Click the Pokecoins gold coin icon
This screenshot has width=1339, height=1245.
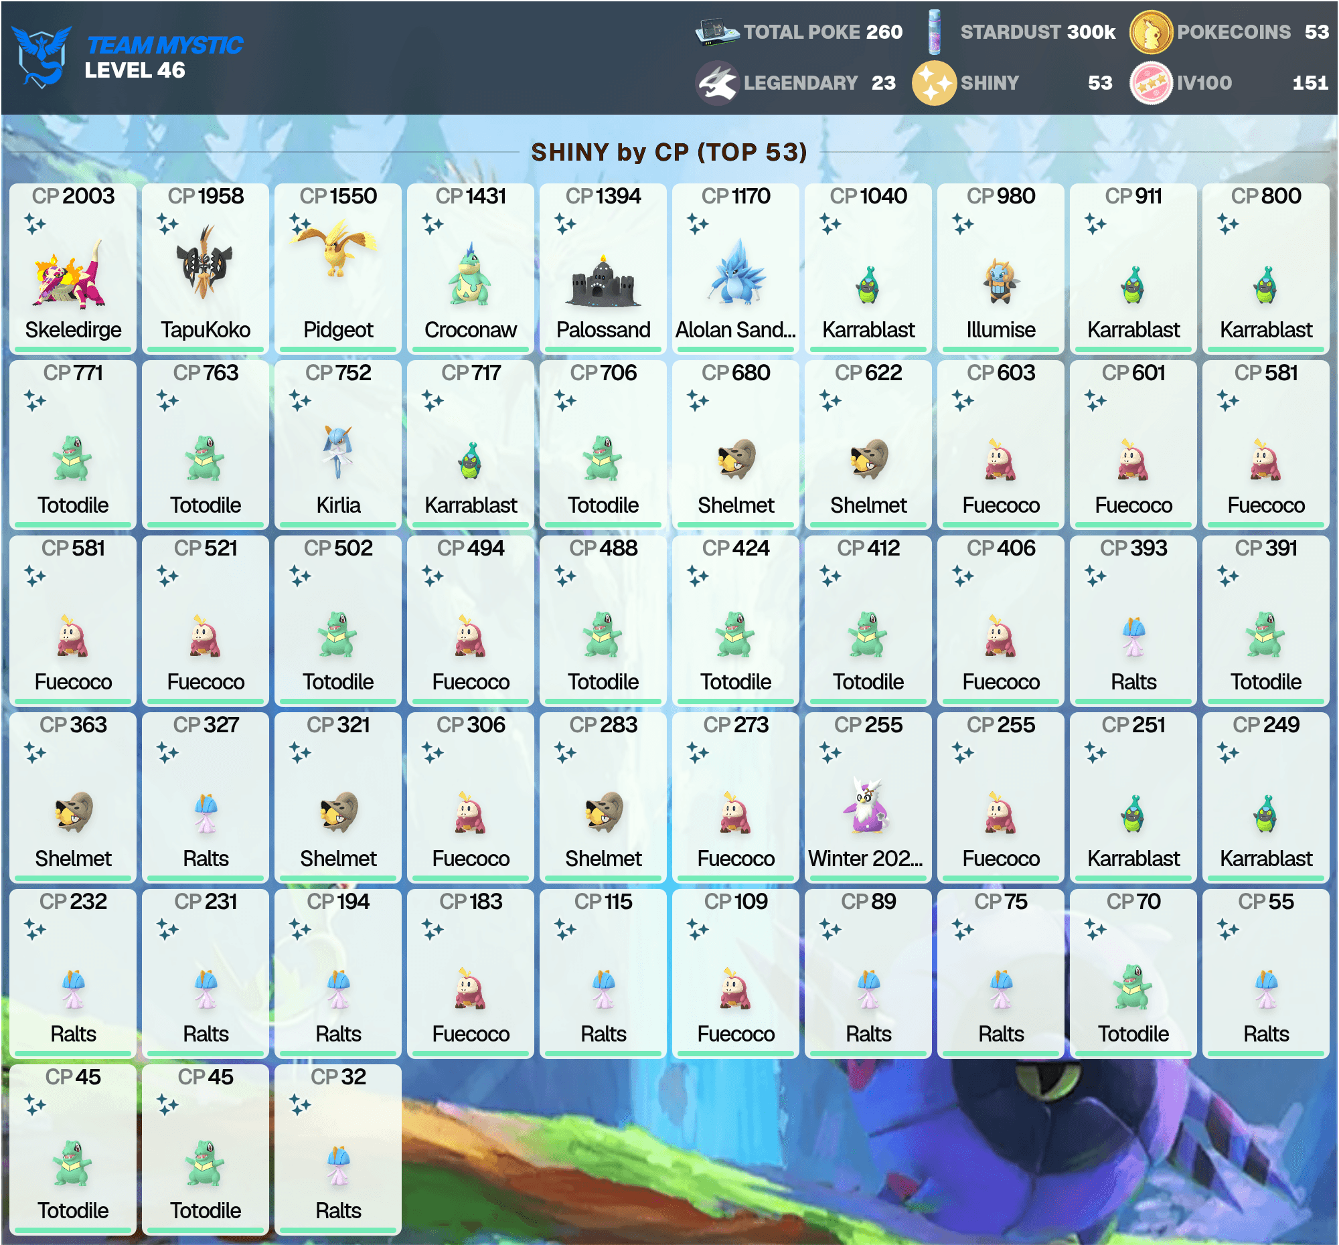[1151, 31]
